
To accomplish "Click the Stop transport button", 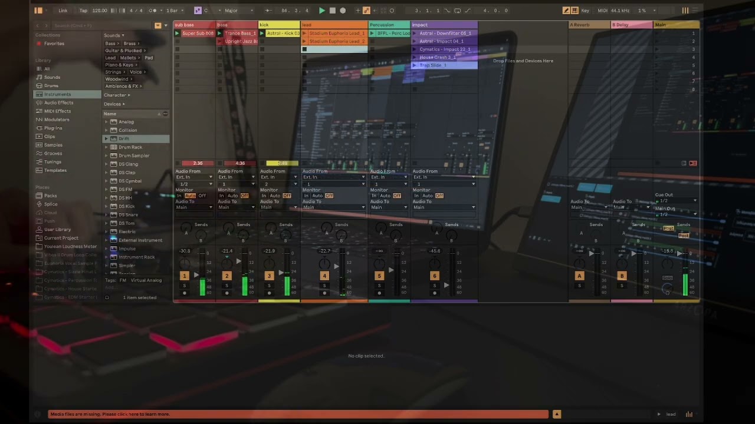I will coord(332,11).
